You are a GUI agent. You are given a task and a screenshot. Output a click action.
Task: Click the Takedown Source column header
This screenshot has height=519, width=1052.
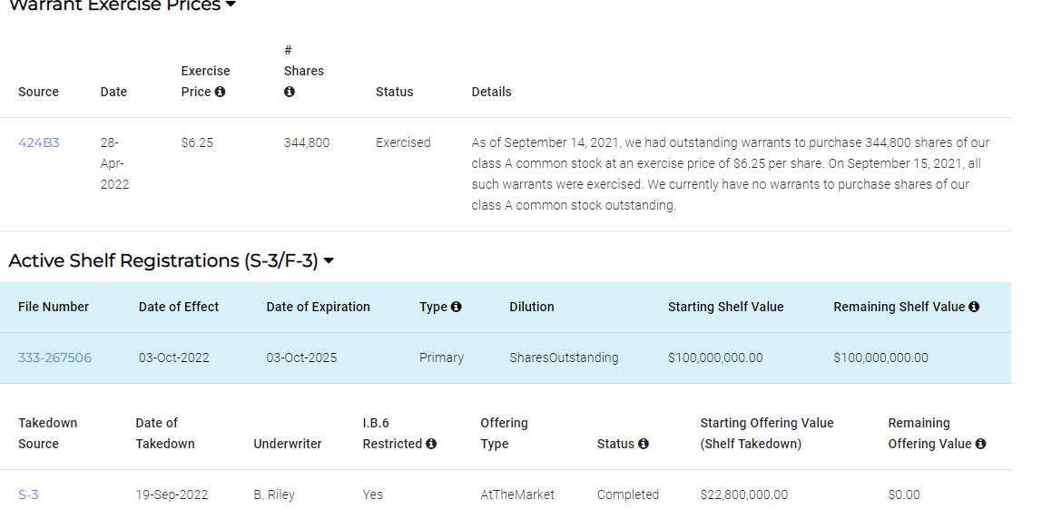point(47,433)
